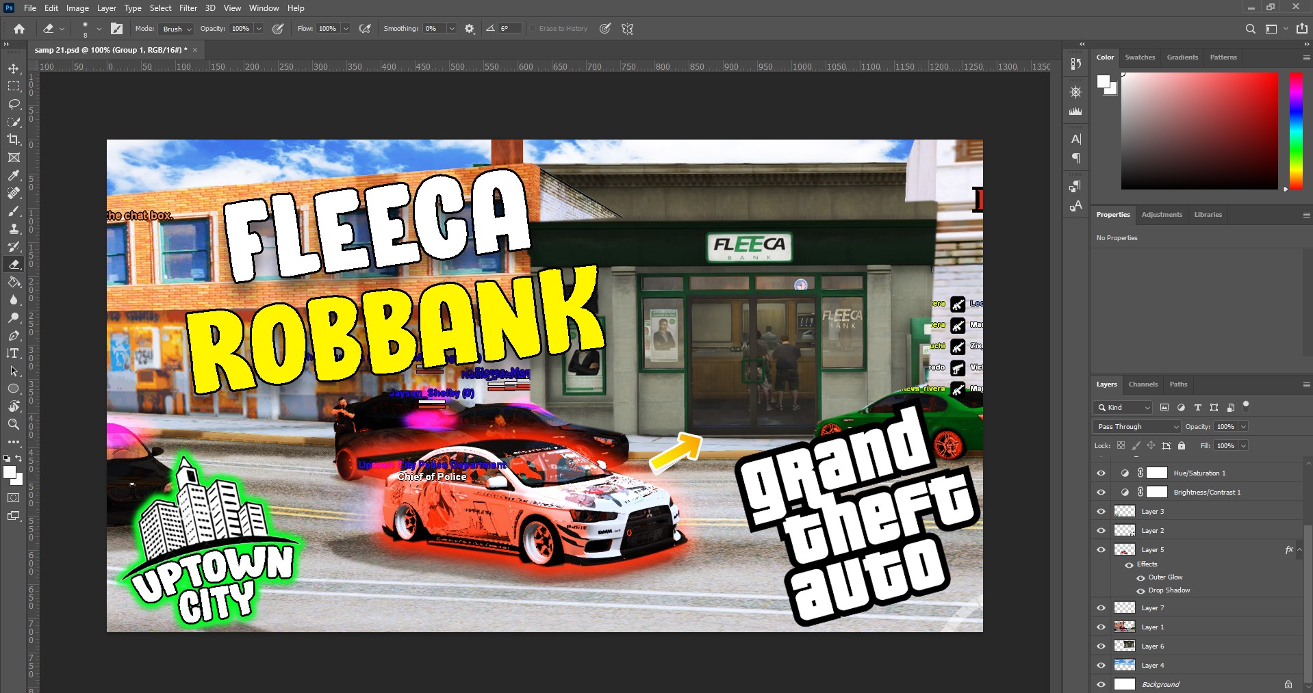The width and height of the screenshot is (1313, 693).
Task: Select the Dodge tool
Action: click(14, 317)
